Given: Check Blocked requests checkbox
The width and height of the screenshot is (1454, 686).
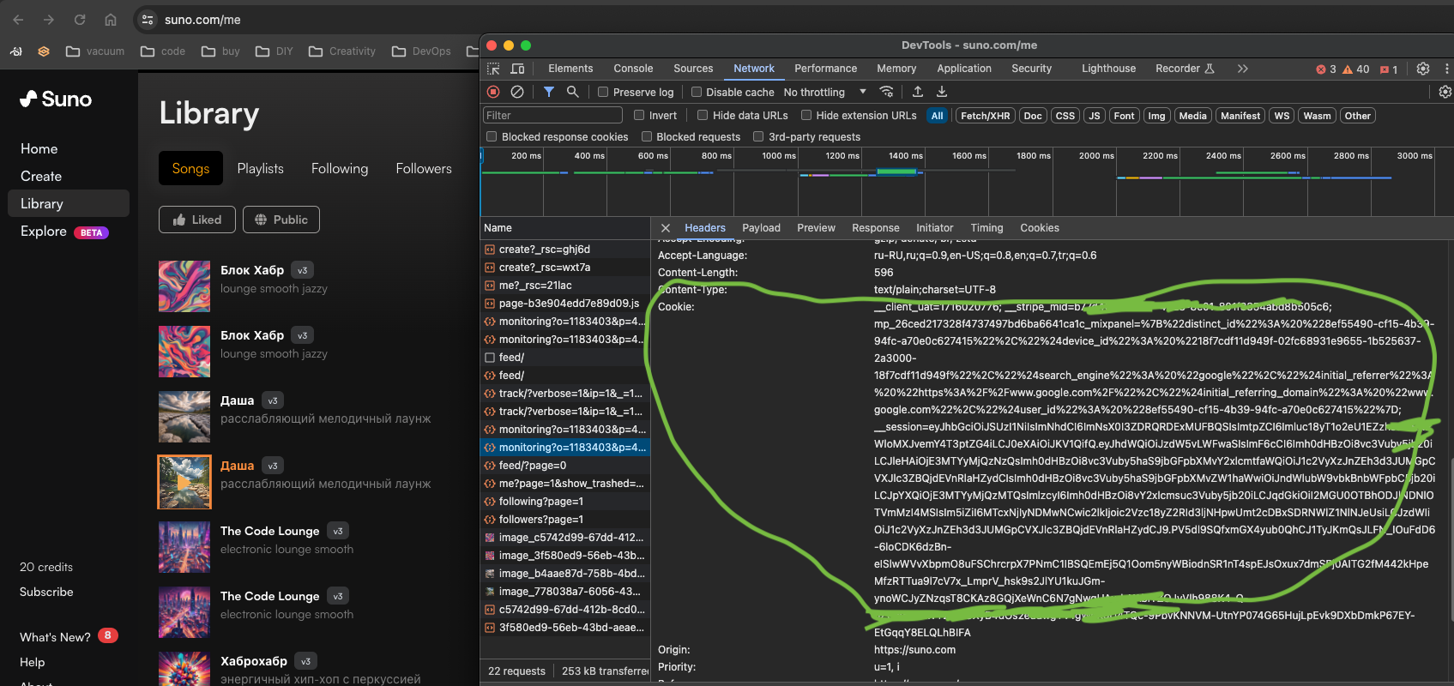Looking at the screenshot, I should point(647,136).
